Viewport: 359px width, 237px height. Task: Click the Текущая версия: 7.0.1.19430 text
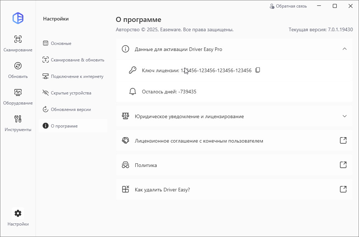click(321, 29)
